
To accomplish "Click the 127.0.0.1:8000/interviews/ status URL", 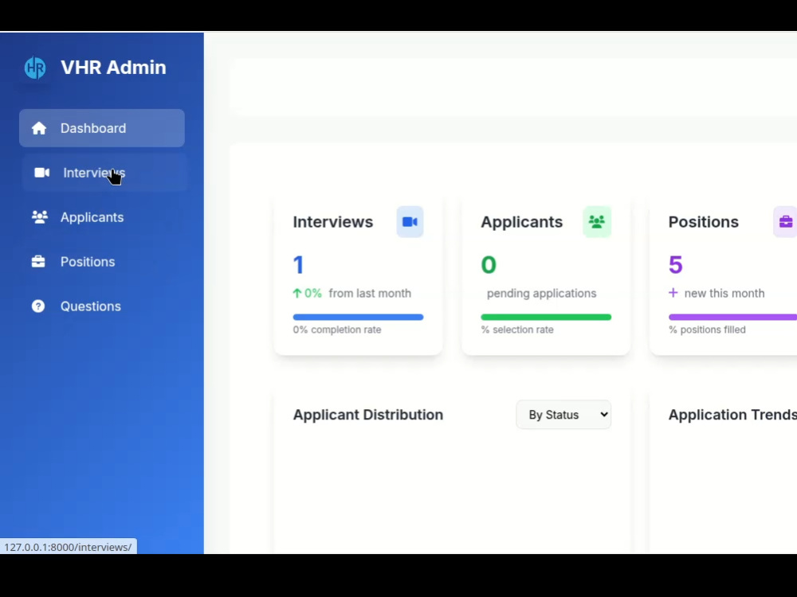I will [x=68, y=548].
